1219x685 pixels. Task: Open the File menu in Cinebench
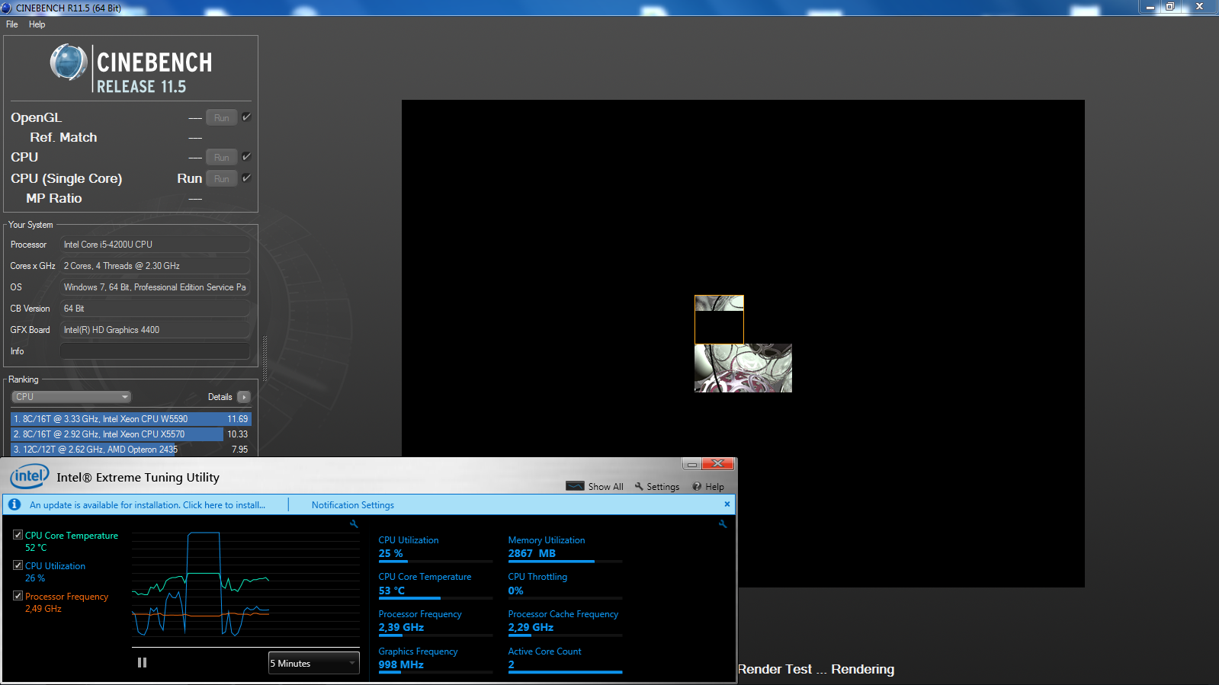(12, 24)
